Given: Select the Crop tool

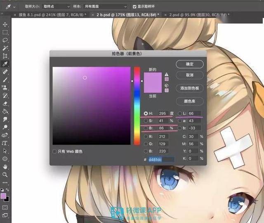Looking at the screenshot, I should 5,56.
